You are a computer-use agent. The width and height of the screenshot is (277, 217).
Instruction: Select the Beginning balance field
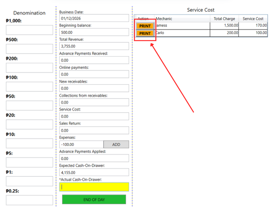pos(94,32)
